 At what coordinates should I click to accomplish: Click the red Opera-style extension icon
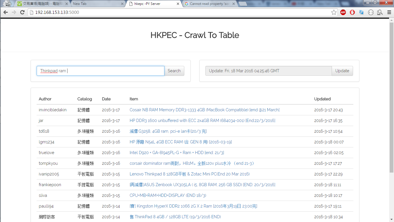352,12
